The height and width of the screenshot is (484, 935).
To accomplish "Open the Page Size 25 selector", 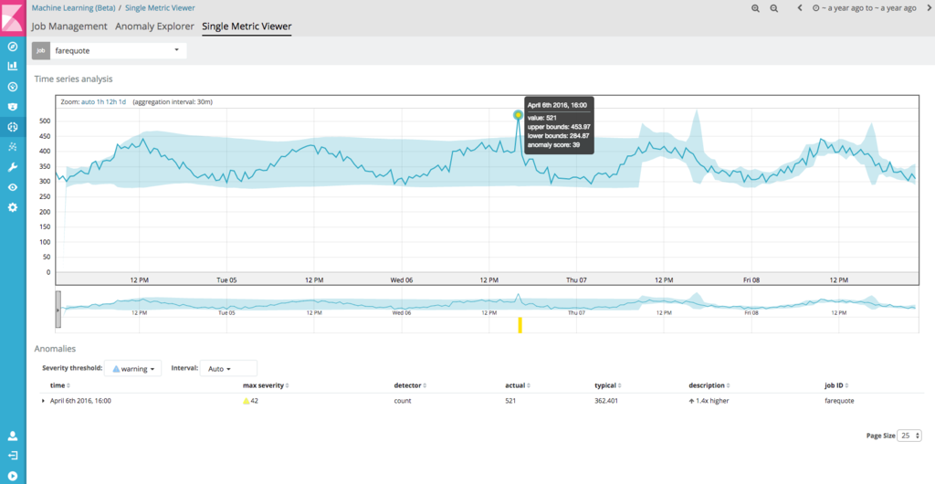I will tap(910, 436).
